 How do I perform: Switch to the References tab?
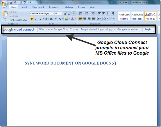point(54,7)
